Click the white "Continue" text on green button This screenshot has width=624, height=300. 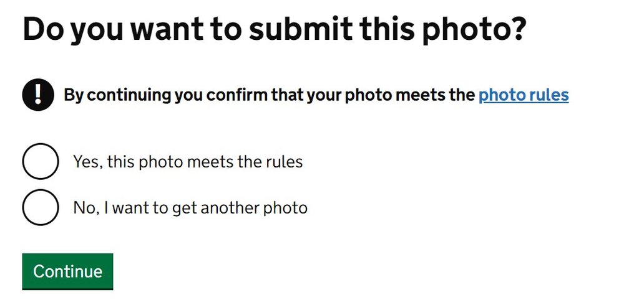click(67, 271)
